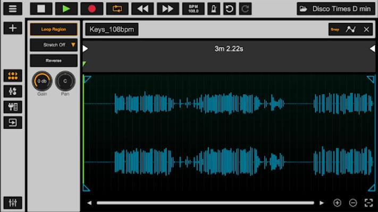The width and height of the screenshot is (378, 212).
Task: Open the automation curve editor icon
Action: (x=350, y=30)
